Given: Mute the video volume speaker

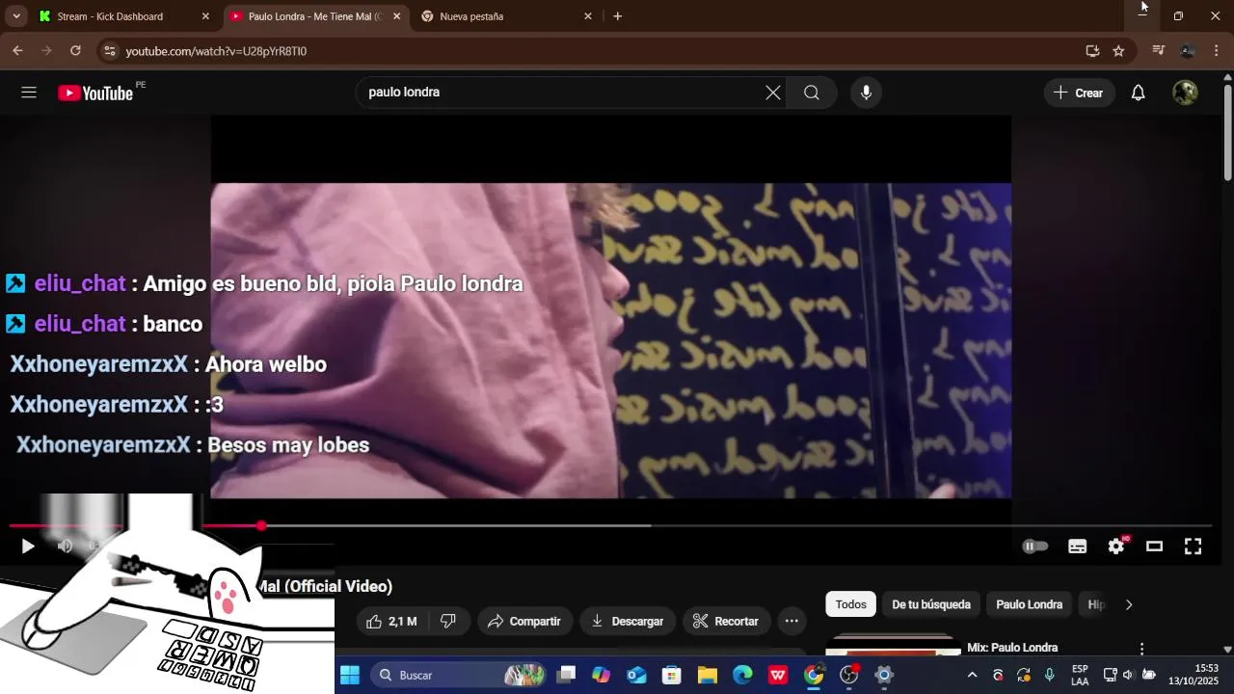Looking at the screenshot, I should (65, 547).
